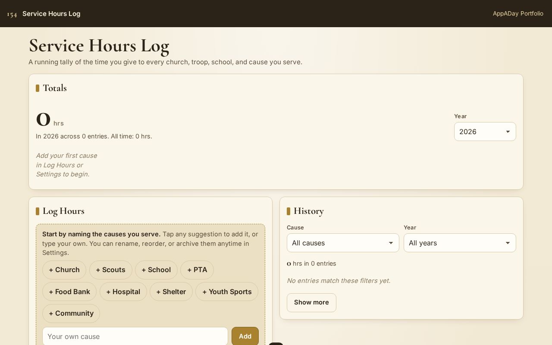Screen dimensions: 552x345
Task: Open the All years history dropdown
Action: pos(460,243)
